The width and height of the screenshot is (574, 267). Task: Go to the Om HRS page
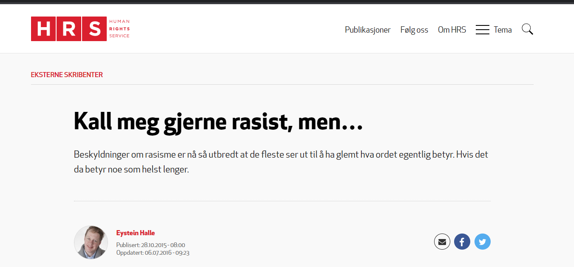pyautogui.click(x=452, y=30)
